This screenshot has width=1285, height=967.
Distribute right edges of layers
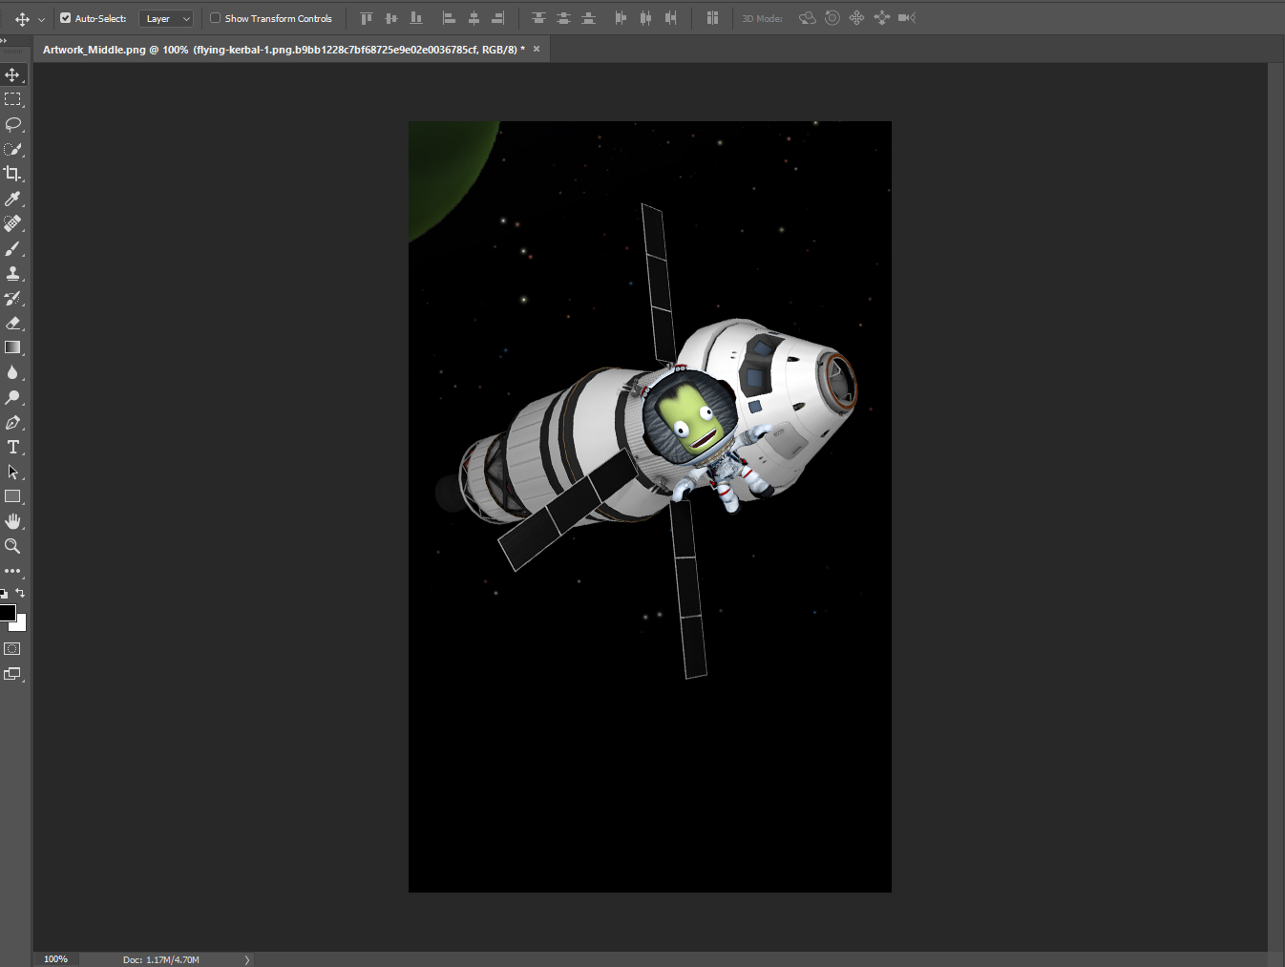(x=670, y=18)
